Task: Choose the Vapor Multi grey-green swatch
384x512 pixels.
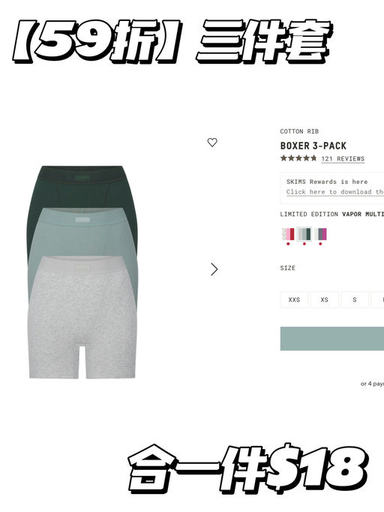Action: coord(304,234)
